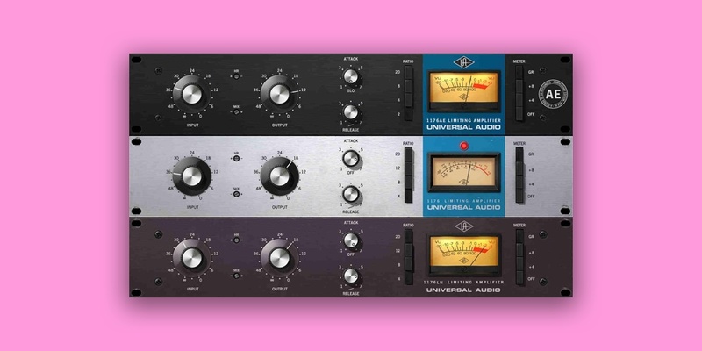Viewport: 702px width, 351px height.
Task: Click the Input knob on the 1176LN
Action: (x=191, y=258)
